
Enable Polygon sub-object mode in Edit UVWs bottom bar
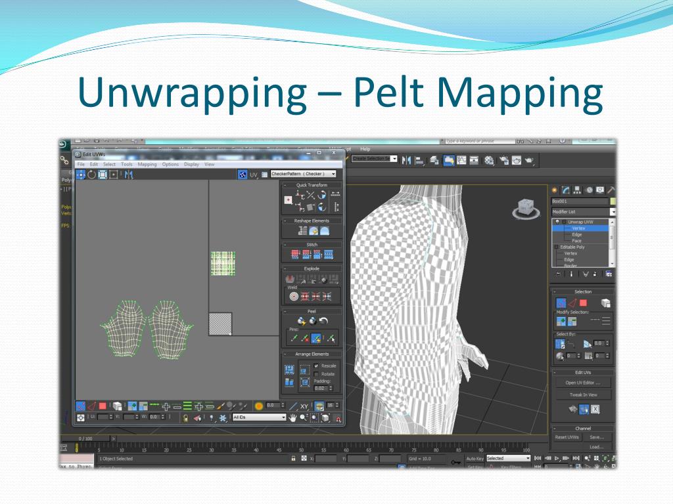click(x=103, y=406)
